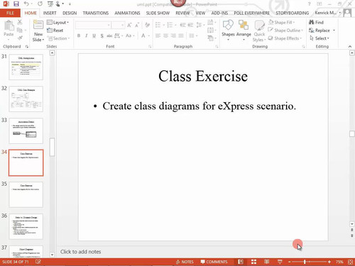
Task: Open the POLL EVERYWHERE tab
Action: (x=251, y=13)
